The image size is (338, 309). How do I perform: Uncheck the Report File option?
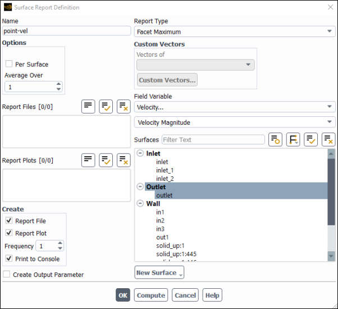tap(9, 221)
